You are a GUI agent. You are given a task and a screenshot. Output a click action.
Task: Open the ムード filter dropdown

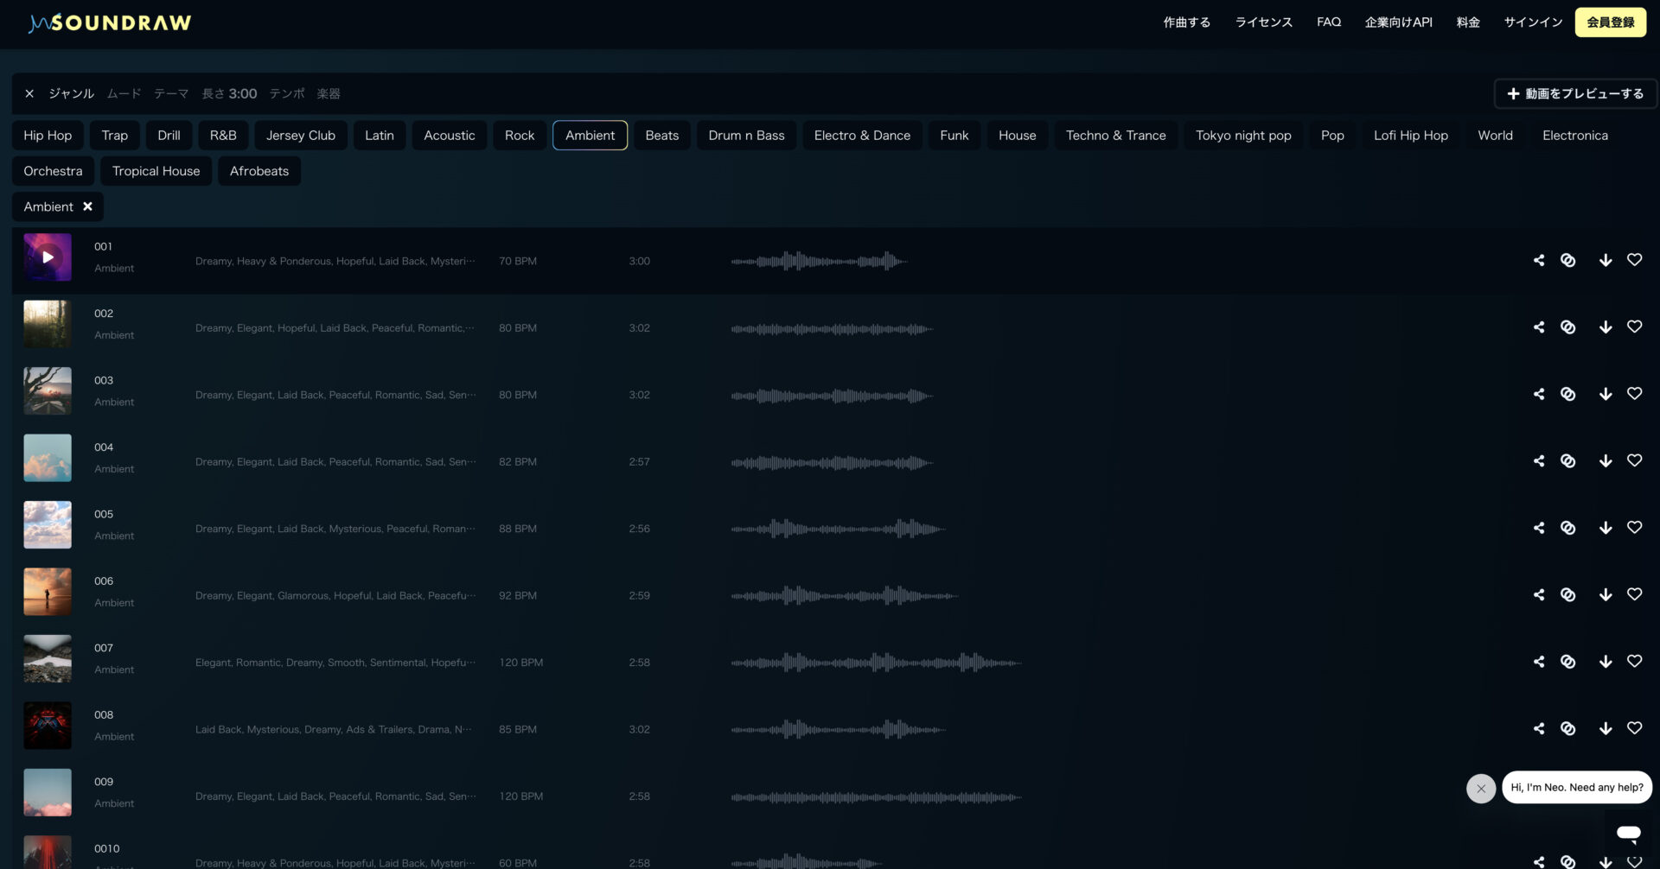click(x=123, y=93)
